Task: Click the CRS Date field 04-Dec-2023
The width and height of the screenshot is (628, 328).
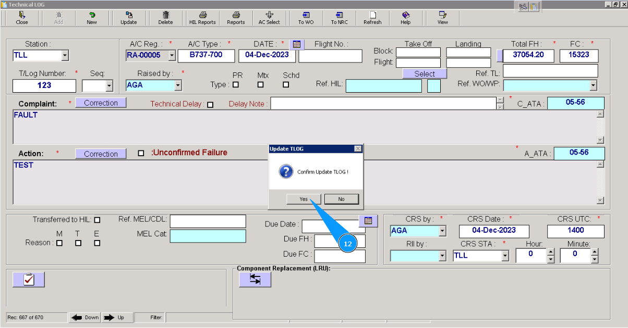Action: coord(494,231)
